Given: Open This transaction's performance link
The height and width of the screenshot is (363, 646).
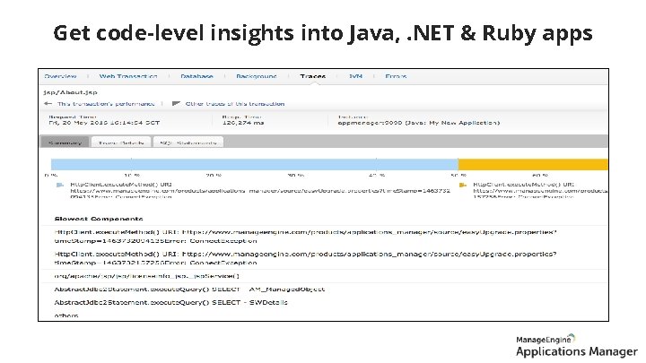Looking at the screenshot, I should click(106, 104).
